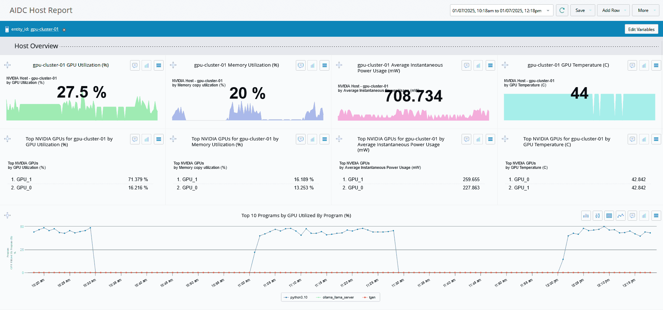Select the 227.863 GPU_0 power value
The image size is (663, 310).
471,188
